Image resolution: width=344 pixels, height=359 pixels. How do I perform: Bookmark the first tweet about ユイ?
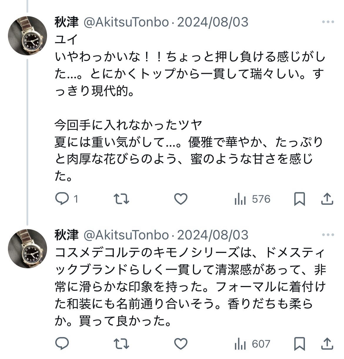coord(299,199)
